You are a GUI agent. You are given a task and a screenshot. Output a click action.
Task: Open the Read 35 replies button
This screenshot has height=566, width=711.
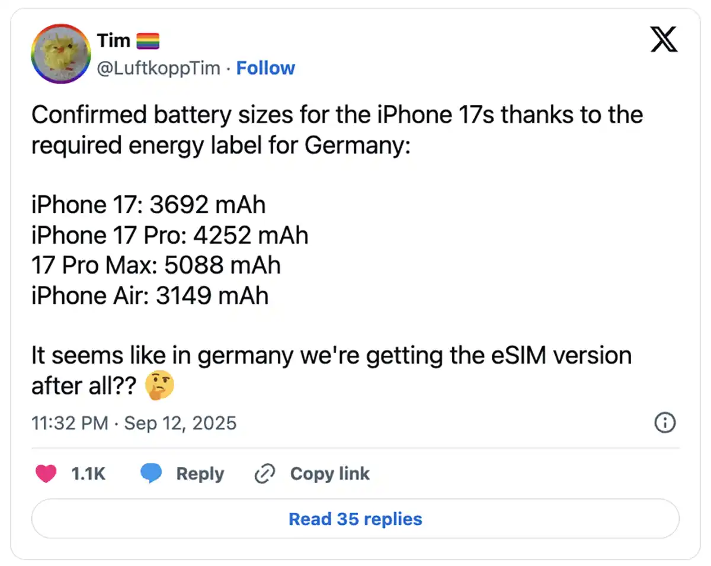click(x=355, y=519)
